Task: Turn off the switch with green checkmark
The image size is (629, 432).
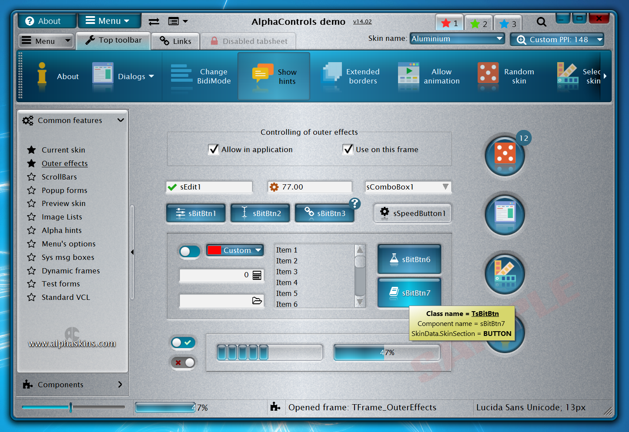Action: (183, 342)
